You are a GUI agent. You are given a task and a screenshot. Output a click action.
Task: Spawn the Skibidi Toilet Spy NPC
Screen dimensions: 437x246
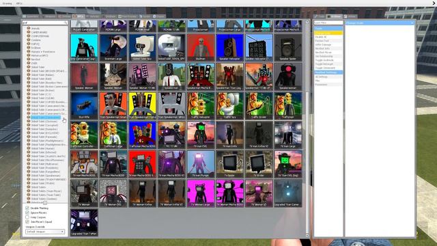[x=143, y=47]
